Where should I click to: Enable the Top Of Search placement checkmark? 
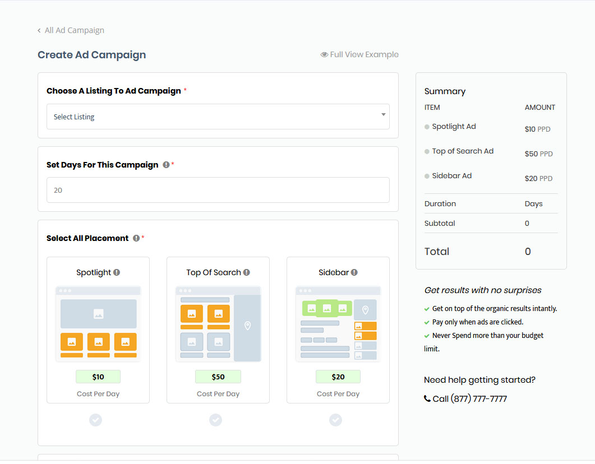click(x=216, y=420)
